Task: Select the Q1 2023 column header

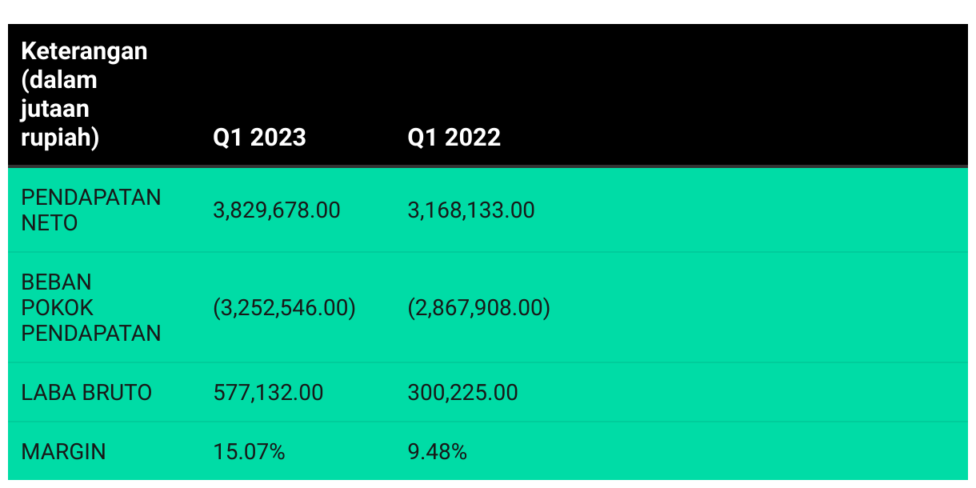Action: click(x=259, y=138)
